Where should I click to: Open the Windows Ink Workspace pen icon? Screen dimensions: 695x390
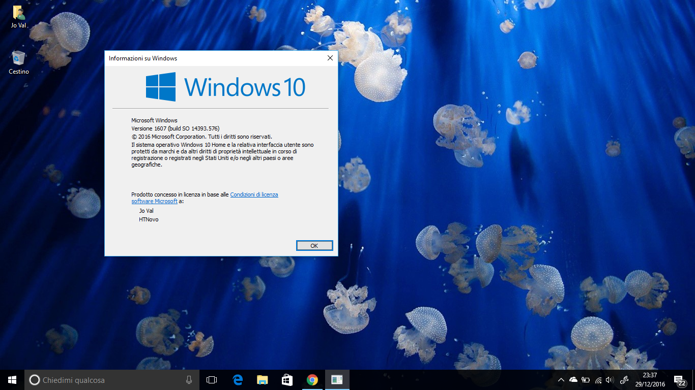pyautogui.click(x=624, y=380)
